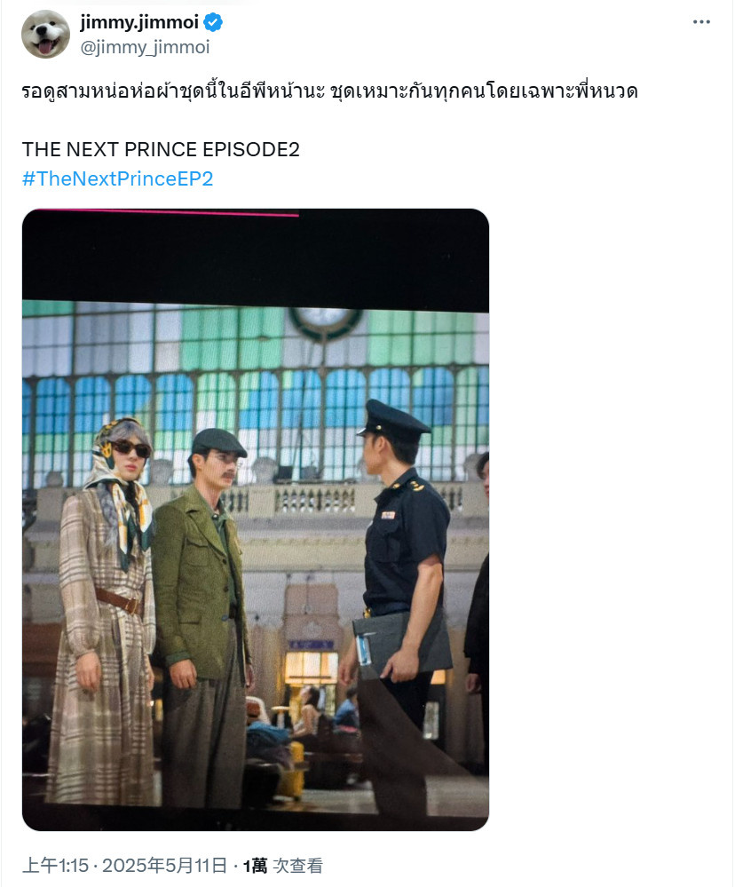Click the jimmy.jimmoi display name
The width and height of the screenshot is (735, 887).
click(139, 22)
